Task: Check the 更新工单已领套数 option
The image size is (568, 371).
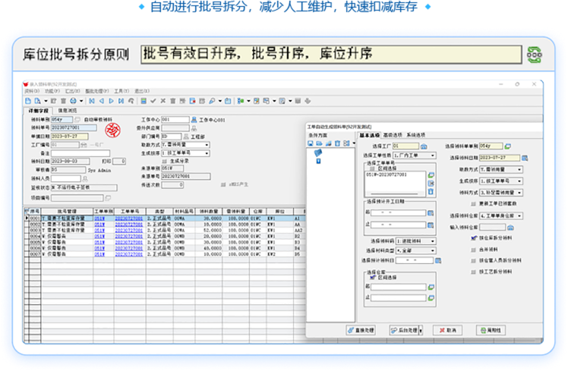Action: [x=474, y=203]
